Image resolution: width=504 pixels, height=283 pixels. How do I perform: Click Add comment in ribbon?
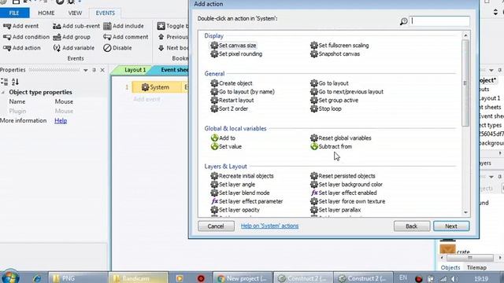pyautogui.click(x=126, y=37)
